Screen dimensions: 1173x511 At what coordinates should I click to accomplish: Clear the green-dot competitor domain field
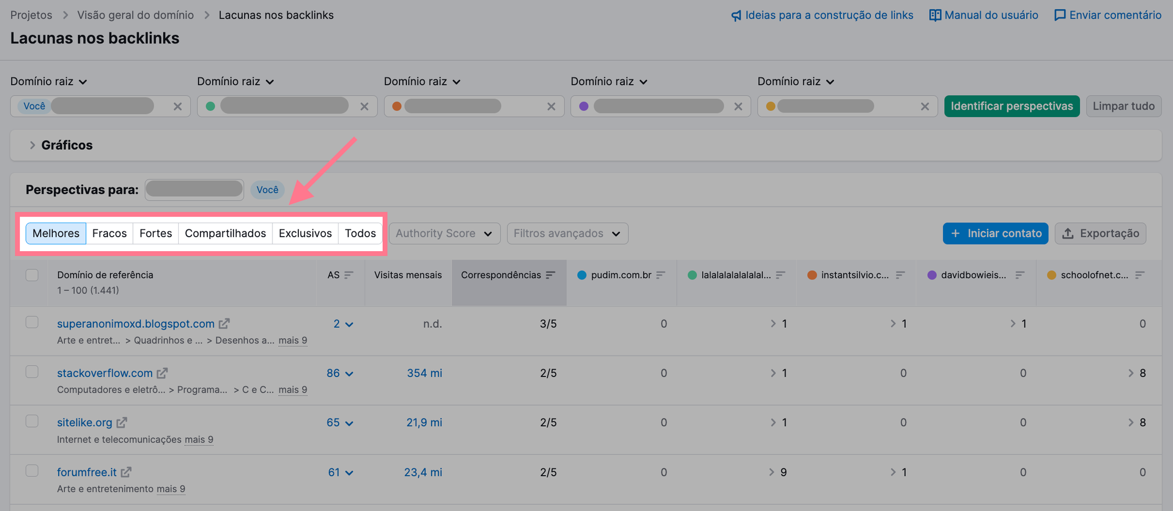point(365,106)
